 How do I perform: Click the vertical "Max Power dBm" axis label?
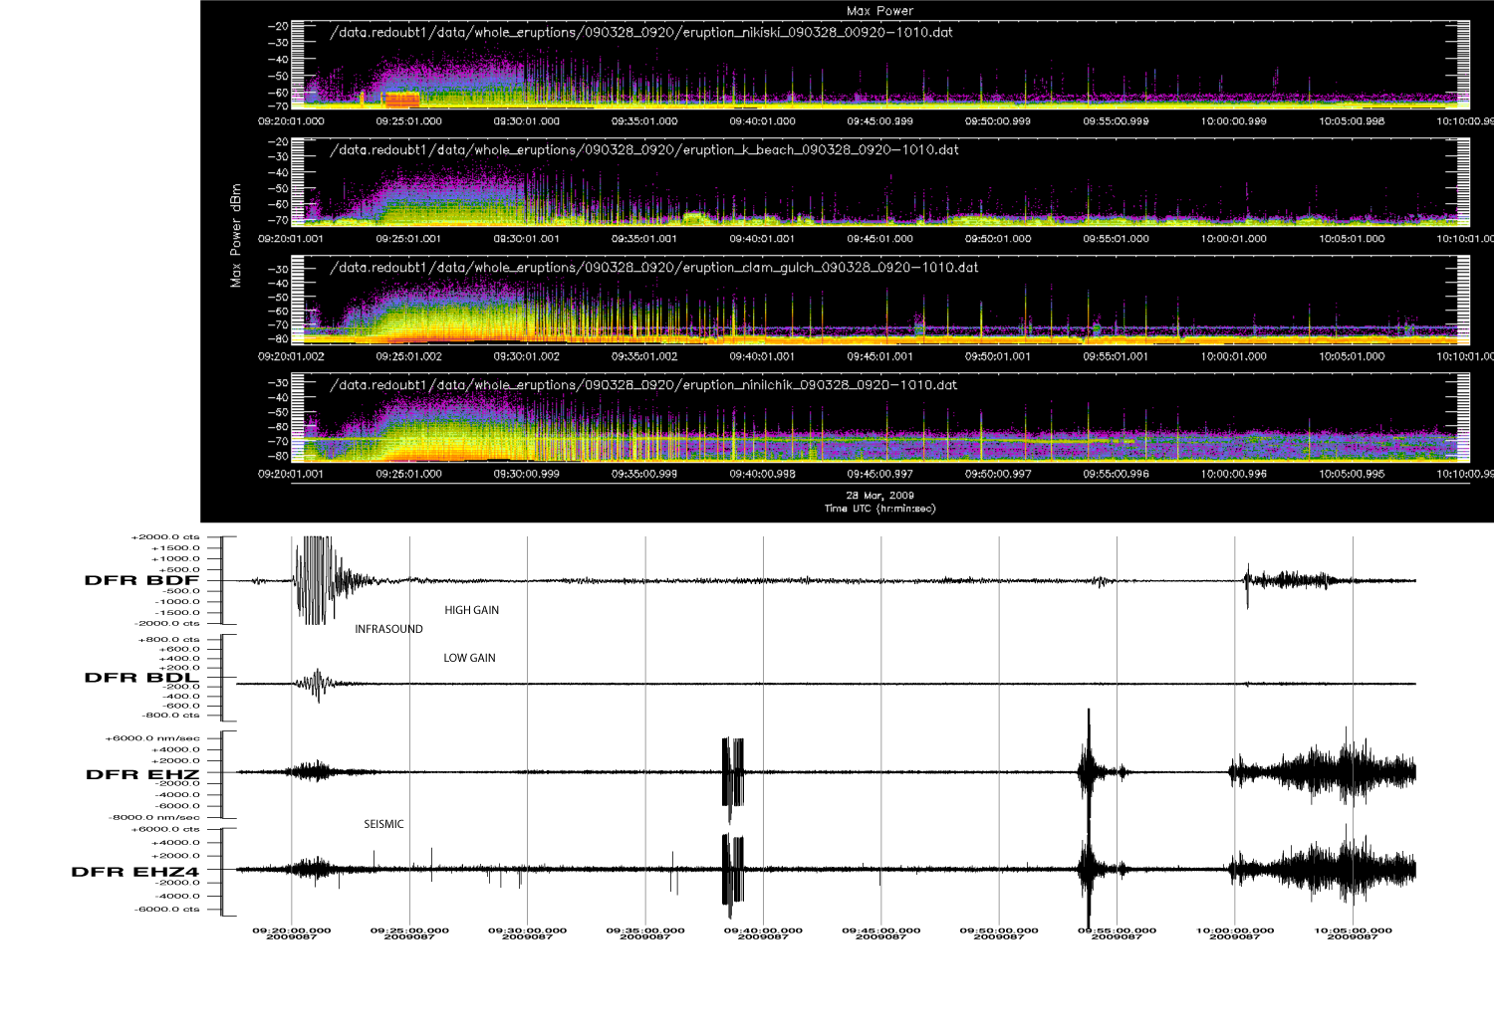[x=236, y=235]
